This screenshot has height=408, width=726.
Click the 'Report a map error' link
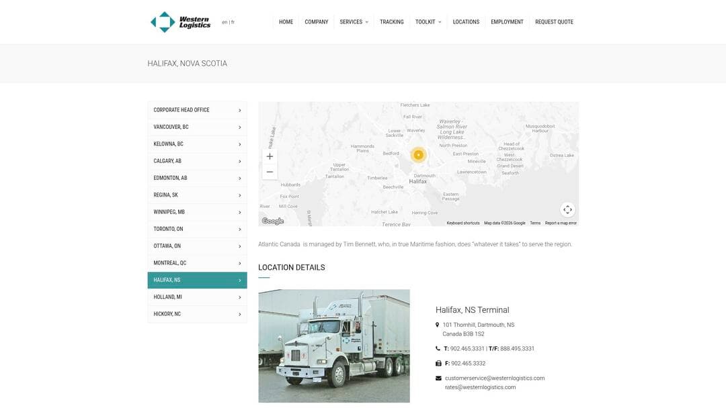tap(561, 222)
